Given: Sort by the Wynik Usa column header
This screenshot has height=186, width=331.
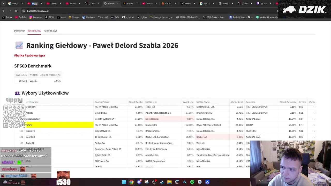Looking at the screenshot, I should pos(188,102).
